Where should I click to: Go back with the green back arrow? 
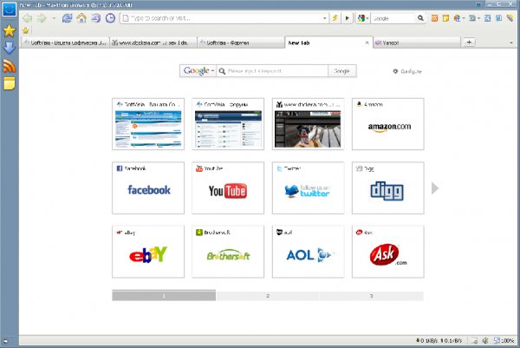28,18
